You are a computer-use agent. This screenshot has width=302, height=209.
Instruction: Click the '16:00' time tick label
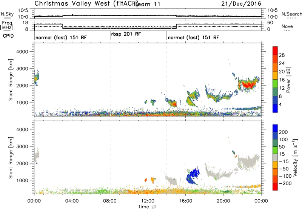click(x=185, y=201)
